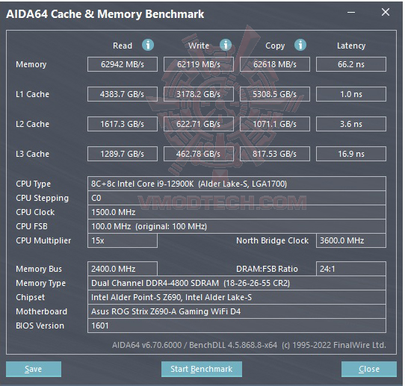Click the Write info icon
Viewport: 405px width, 386px height.
click(226, 45)
